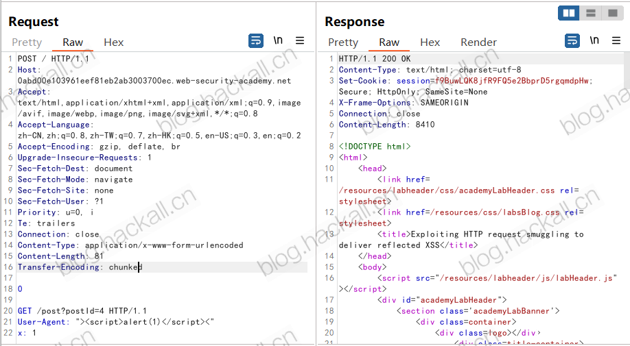The width and height of the screenshot is (630, 346).
Task: Click response Content-Type text/html header
Action: tap(430, 70)
